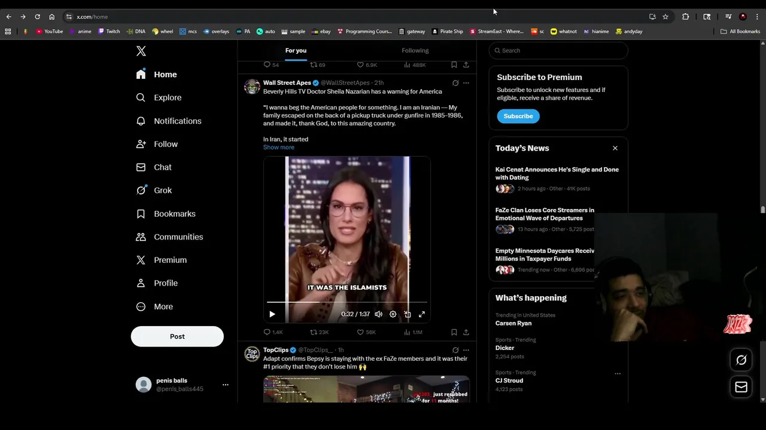Switch to the Following tab
This screenshot has height=430, width=766.
pyautogui.click(x=415, y=50)
